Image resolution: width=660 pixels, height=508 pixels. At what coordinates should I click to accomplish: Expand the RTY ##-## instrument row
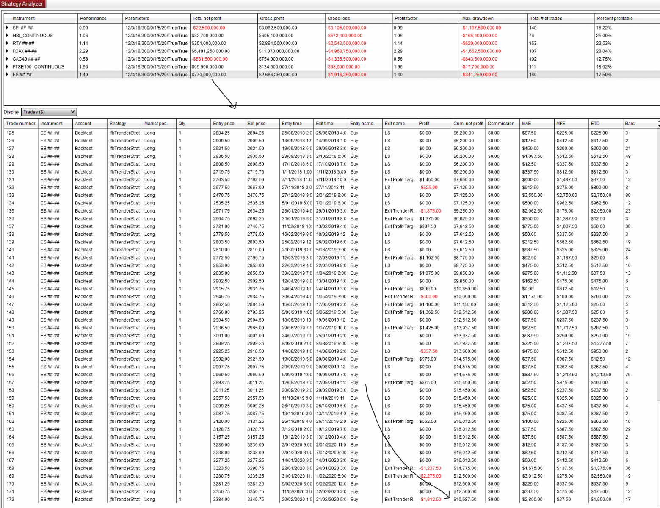click(x=7, y=43)
